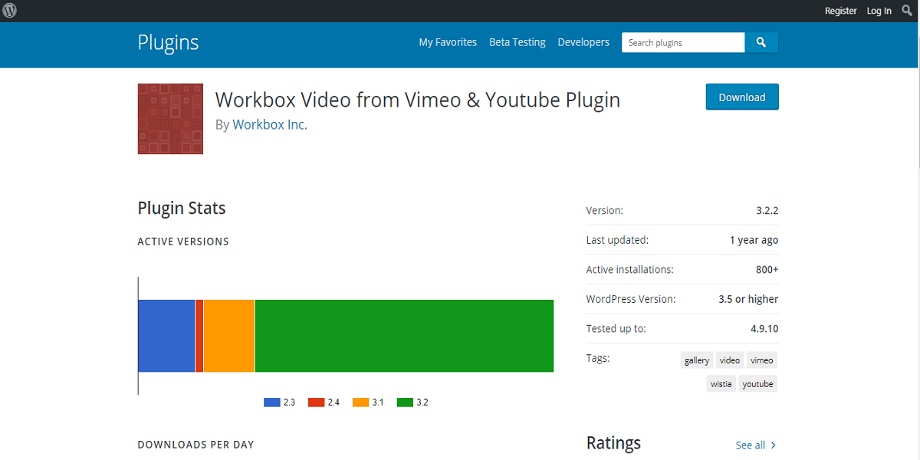Click the plugin title heading
Image resolution: width=920 pixels, height=460 pixels.
point(418,100)
